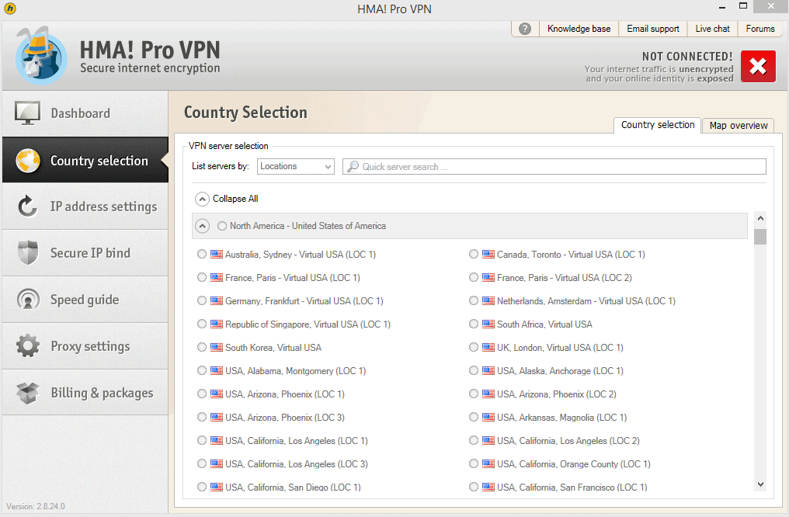Open Email support

[652, 29]
